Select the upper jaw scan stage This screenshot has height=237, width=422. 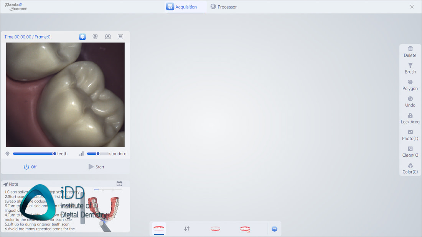(158, 228)
